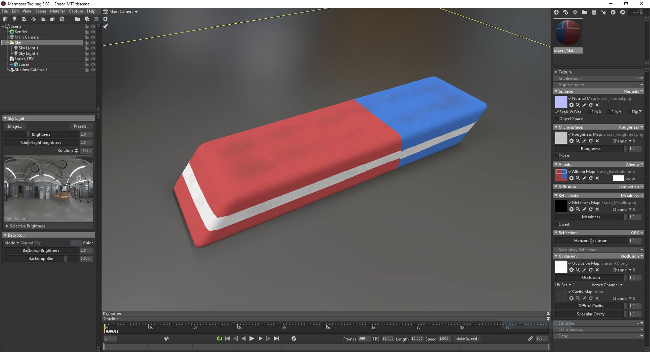Add a new mesh primitive object
The image size is (650, 352).
5,19
